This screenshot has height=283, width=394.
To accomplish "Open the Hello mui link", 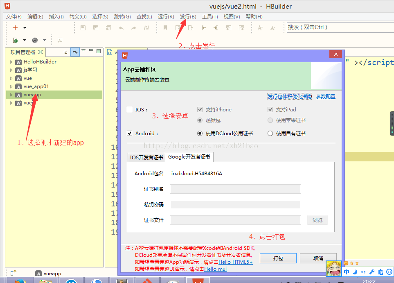I will tap(215, 269).
